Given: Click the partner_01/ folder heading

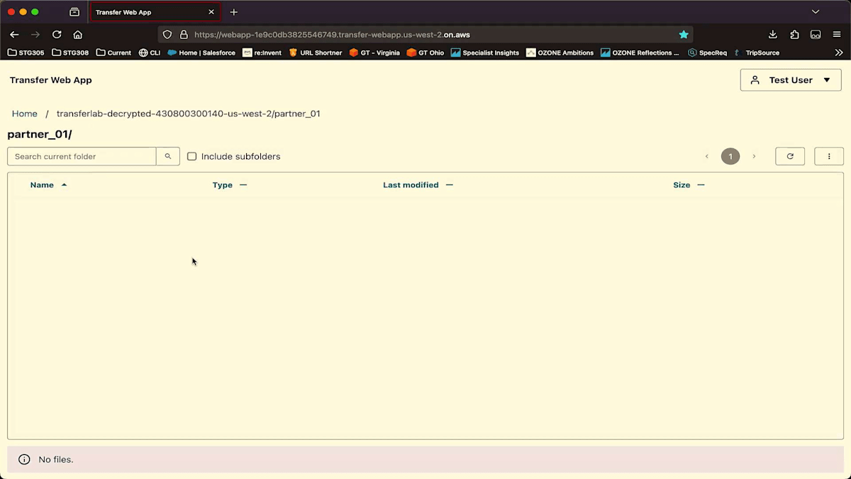Looking at the screenshot, I should point(40,135).
